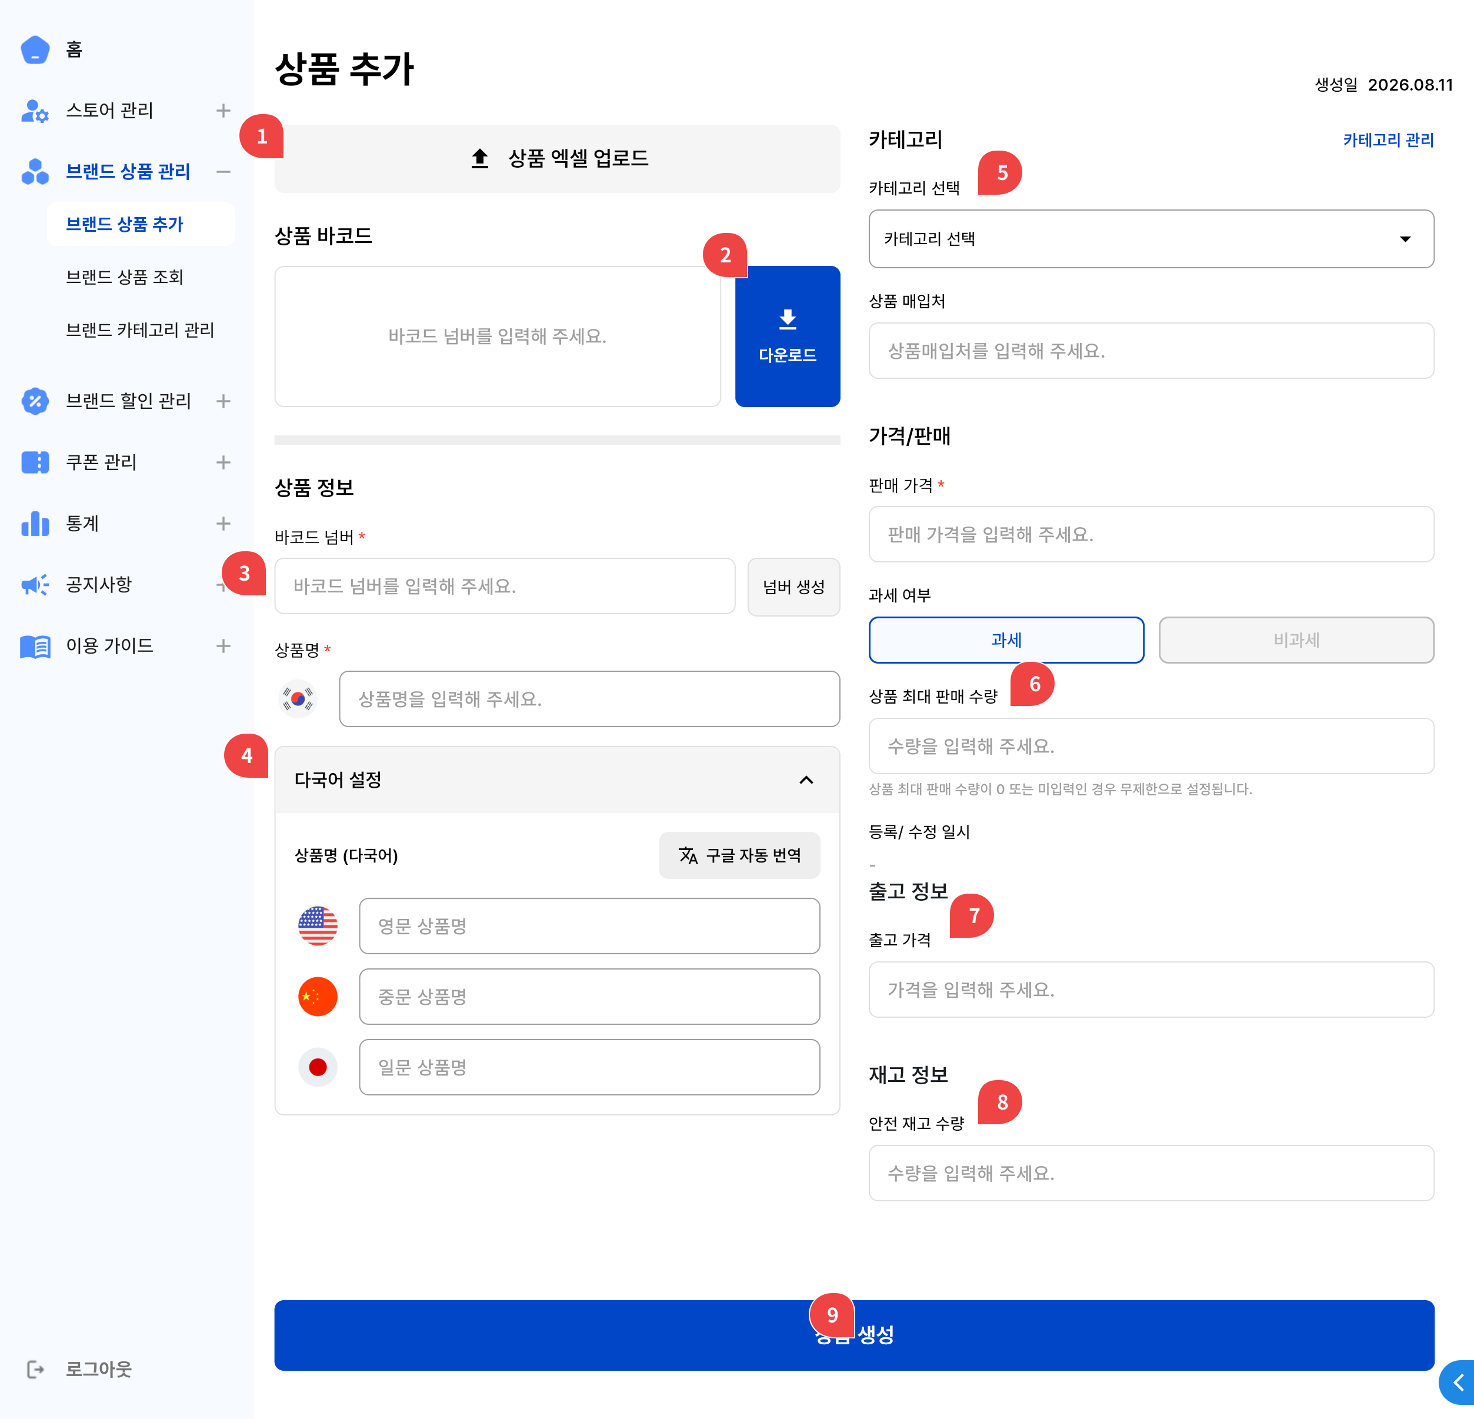
Task: Click the 쿠폰 관리 coupon icon
Action: pos(35,462)
